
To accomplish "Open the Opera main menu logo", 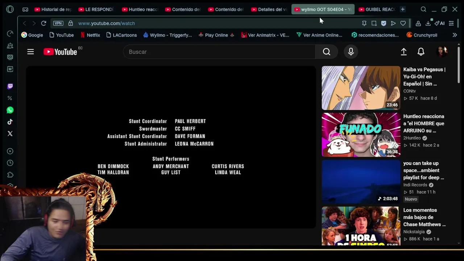I will pos(10,9).
